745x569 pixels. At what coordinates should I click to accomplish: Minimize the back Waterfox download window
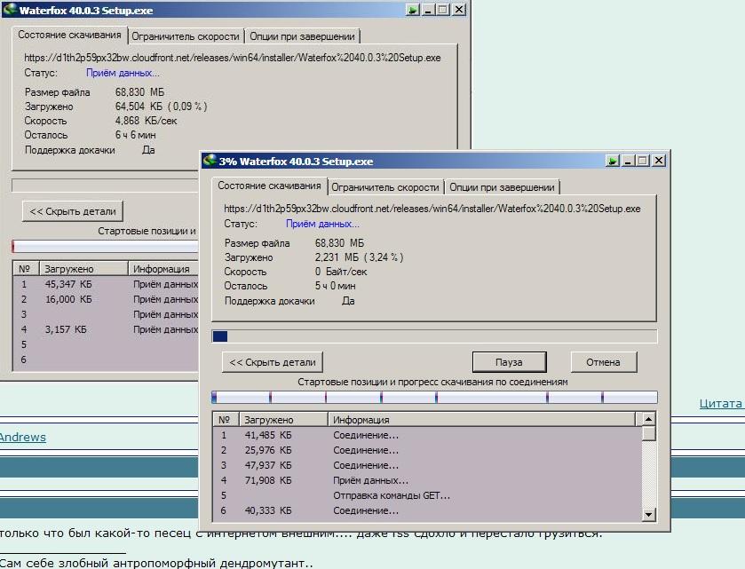pyautogui.click(x=428, y=10)
